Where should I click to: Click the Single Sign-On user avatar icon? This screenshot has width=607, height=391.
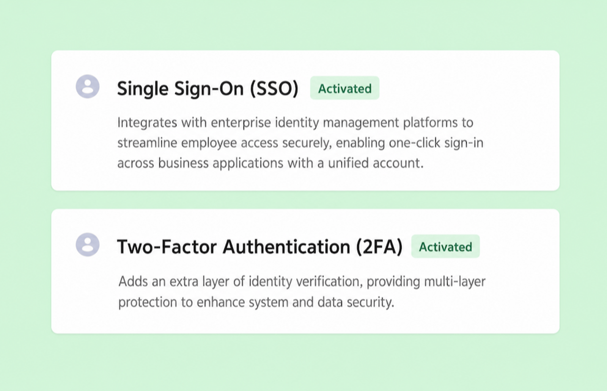[x=88, y=86]
